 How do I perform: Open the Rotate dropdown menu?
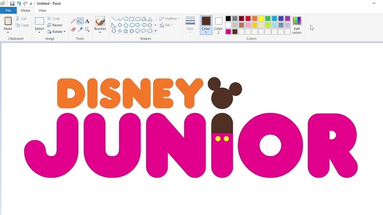57,32
